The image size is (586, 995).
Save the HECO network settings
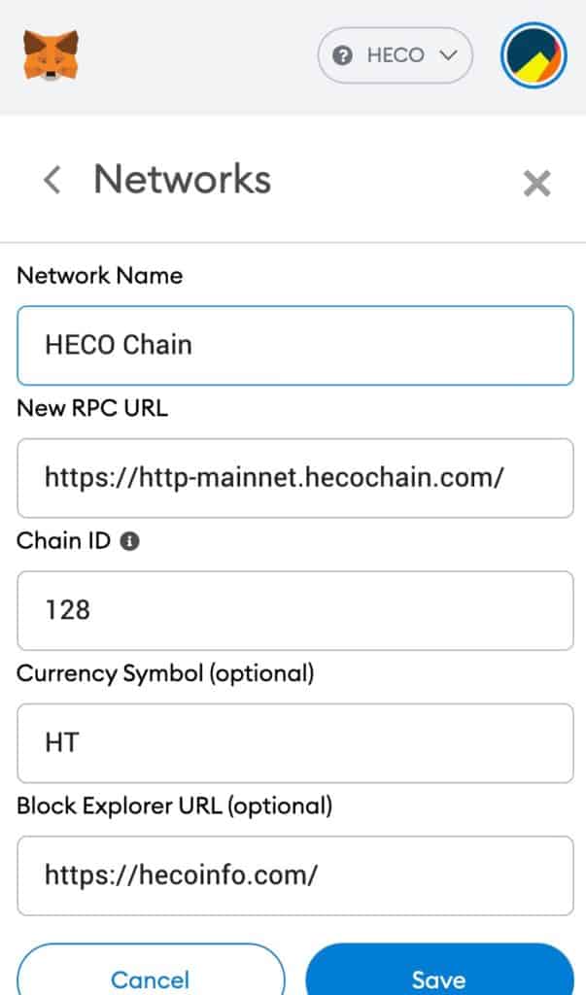click(439, 971)
